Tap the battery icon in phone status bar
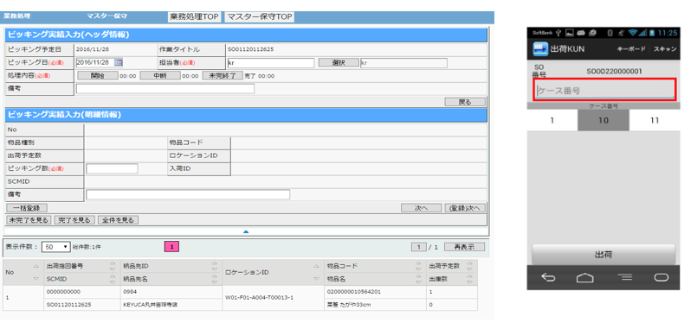Screen dimensions: 697x329 pos(652,33)
